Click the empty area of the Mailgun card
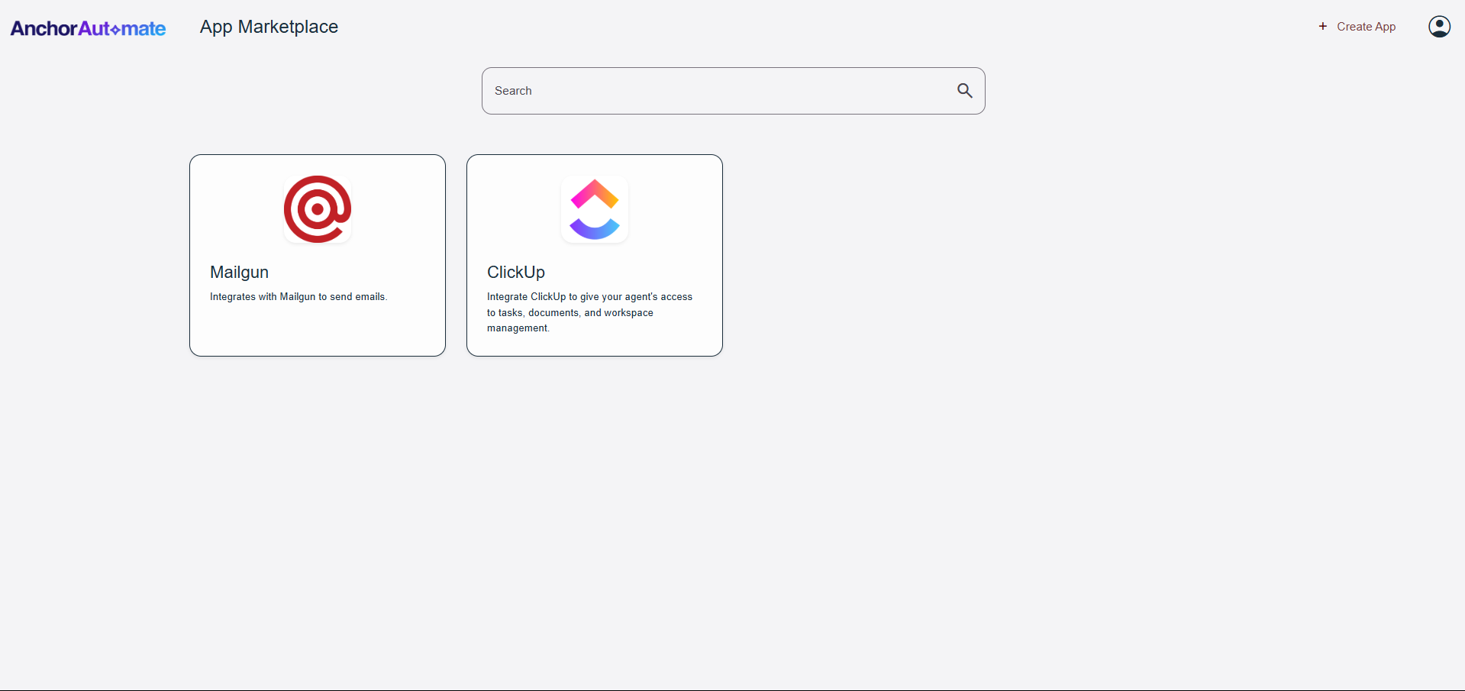The height and width of the screenshot is (691, 1465). click(x=317, y=336)
